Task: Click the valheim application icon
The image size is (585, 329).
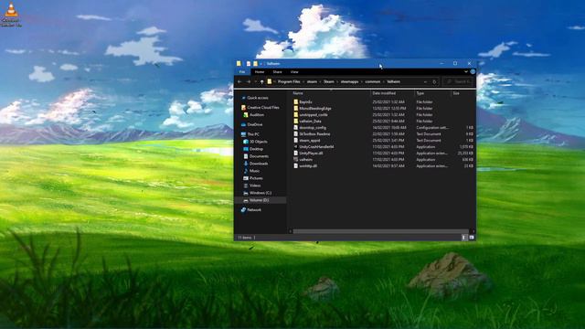Action: [x=296, y=160]
